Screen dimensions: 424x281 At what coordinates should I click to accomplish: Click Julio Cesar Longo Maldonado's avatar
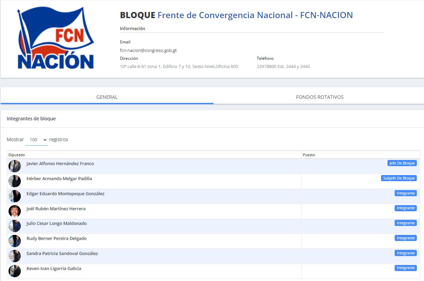(x=15, y=226)
